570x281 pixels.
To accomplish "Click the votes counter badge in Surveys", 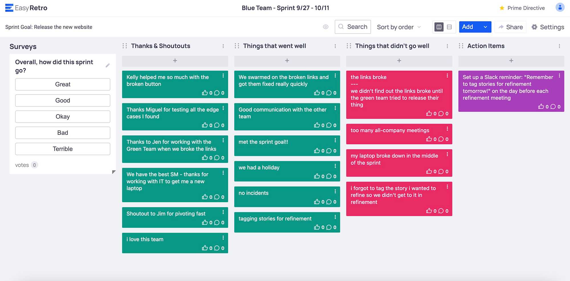I will point(34,165).
